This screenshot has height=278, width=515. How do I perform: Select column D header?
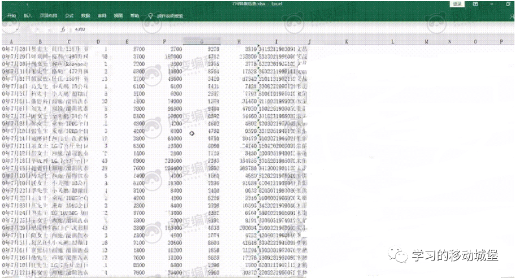coord(98,42)
